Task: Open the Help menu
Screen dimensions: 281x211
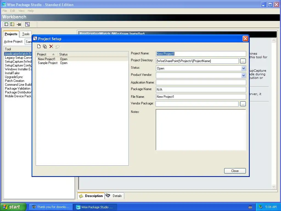Action: [31, 11]
